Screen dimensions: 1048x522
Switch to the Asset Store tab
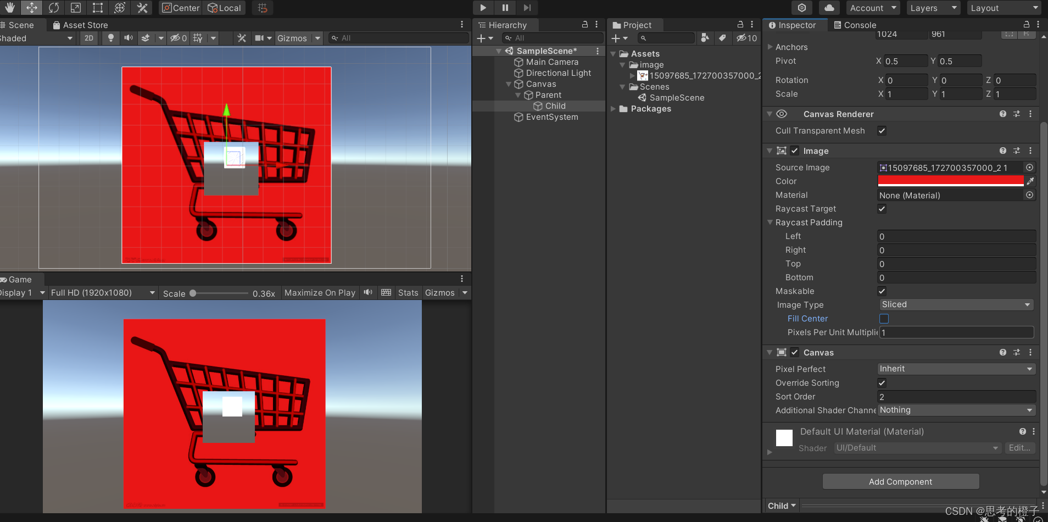[85, 25]
